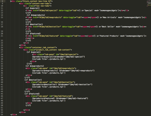Click {$products=$newproducts} assignment
Viewport: 151px width, 116px height.
(x=45, y=71)
